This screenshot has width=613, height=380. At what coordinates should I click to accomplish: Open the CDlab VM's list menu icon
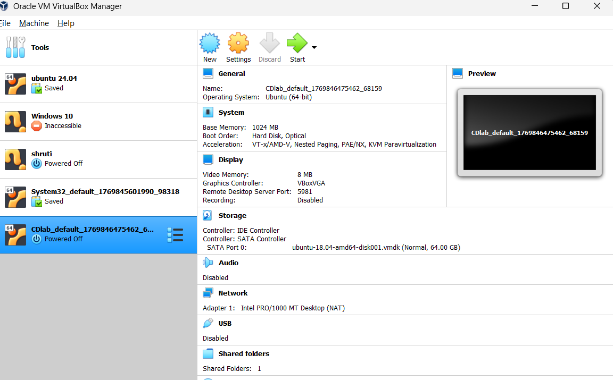tap(175, 234)
